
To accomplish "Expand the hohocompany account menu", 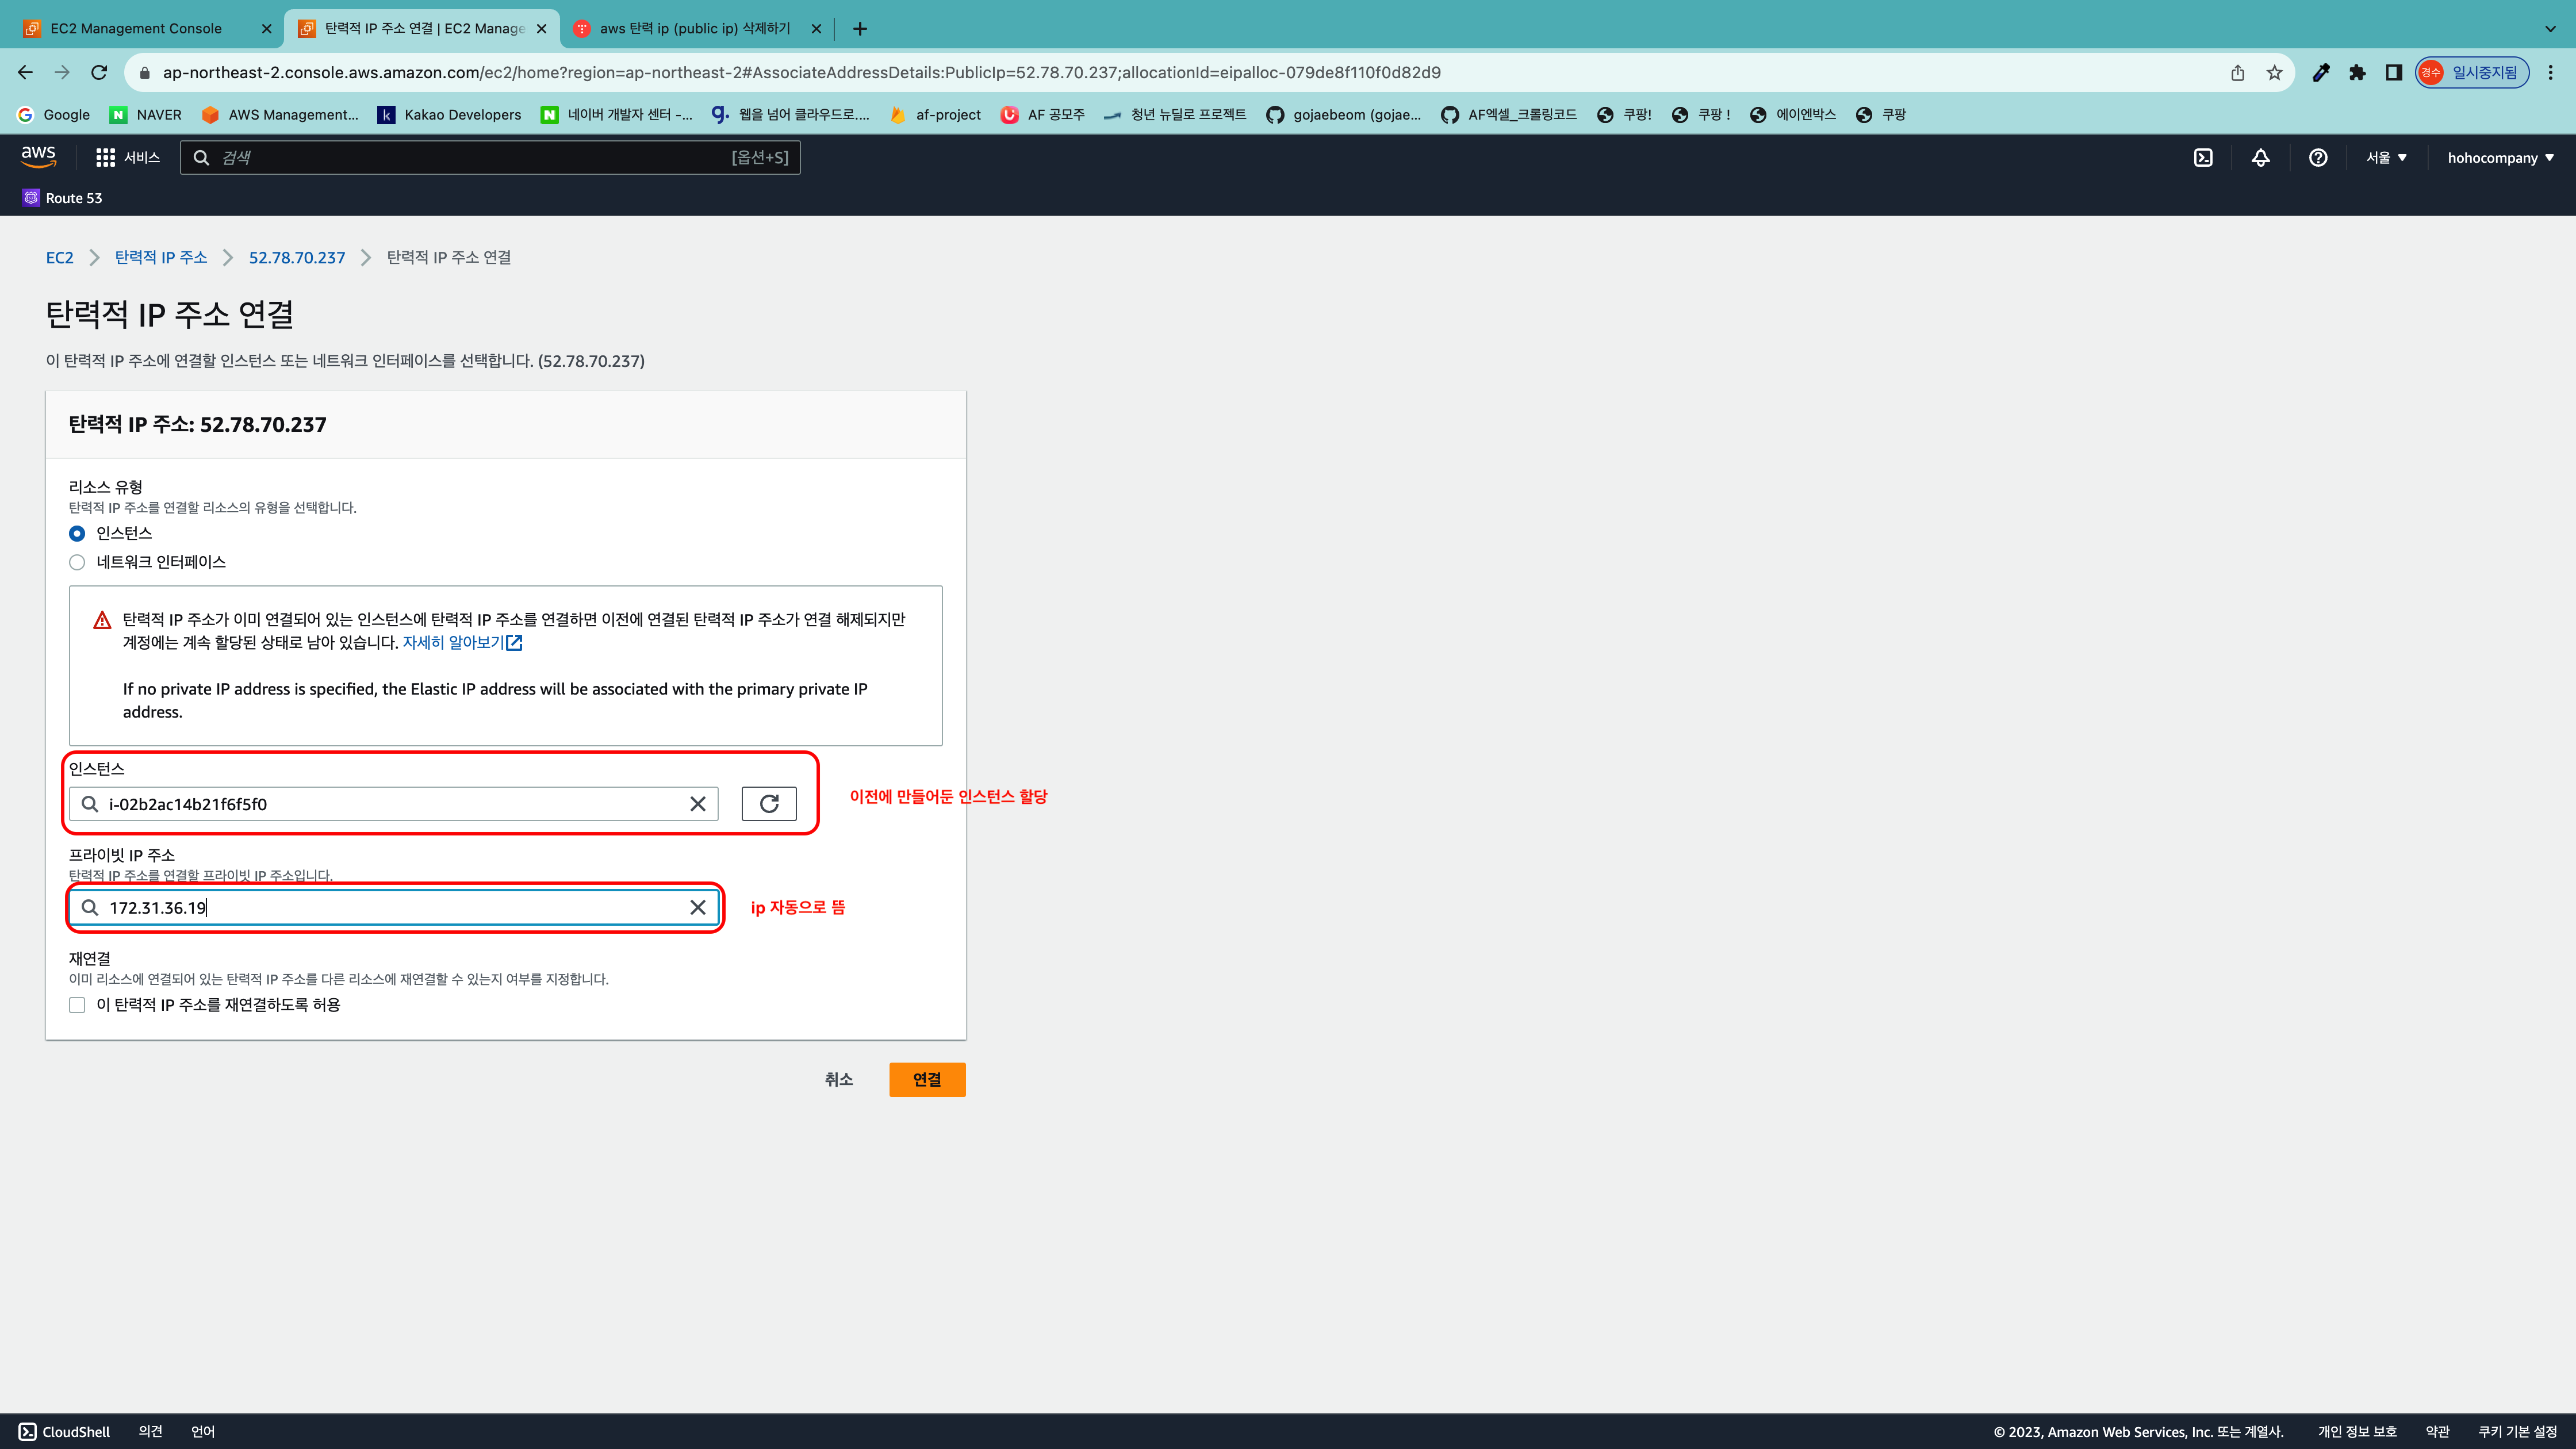I will tap(2500, 158).
